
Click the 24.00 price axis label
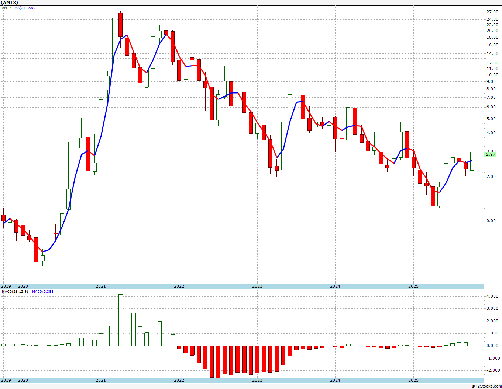(x=492, y=19)
